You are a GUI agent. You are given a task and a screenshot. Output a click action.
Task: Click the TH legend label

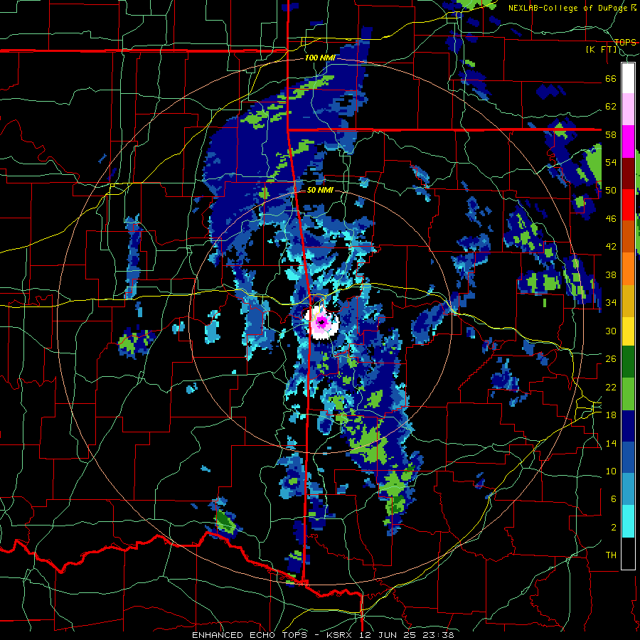(x=611, y=555)
